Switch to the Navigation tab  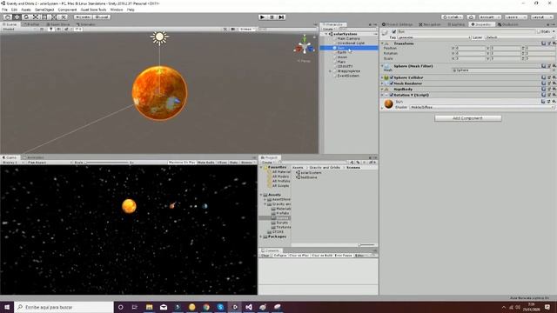[429, 24]
